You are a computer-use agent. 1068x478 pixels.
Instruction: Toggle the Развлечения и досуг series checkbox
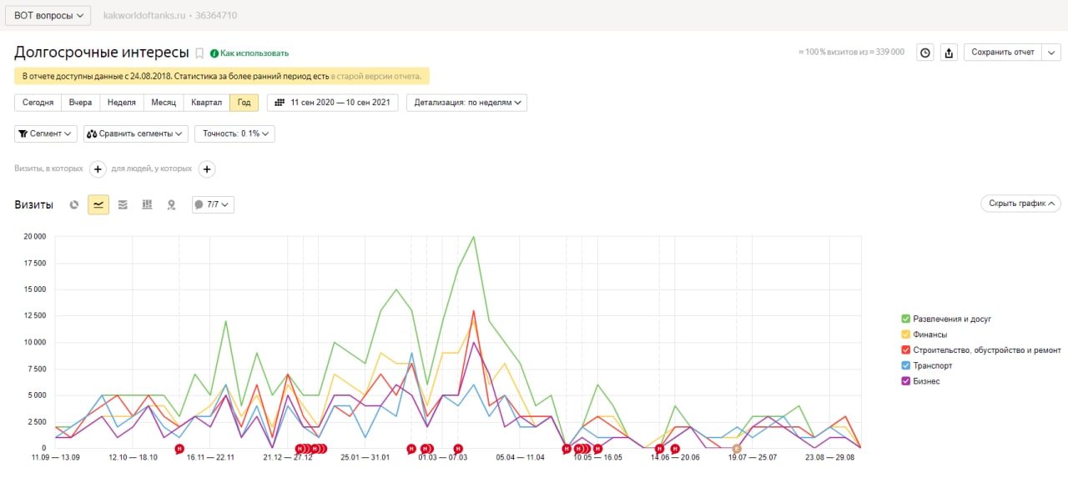click(905, 319)
